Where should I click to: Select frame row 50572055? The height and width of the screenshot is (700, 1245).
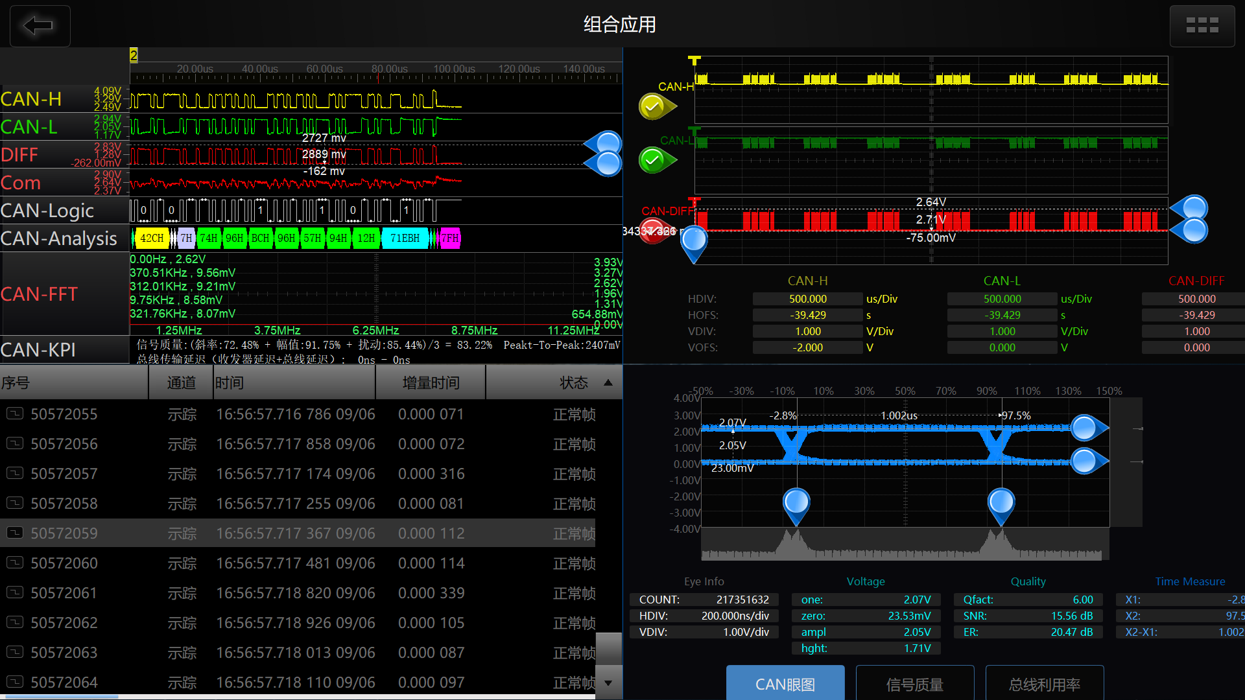click(x=298, y=414)
